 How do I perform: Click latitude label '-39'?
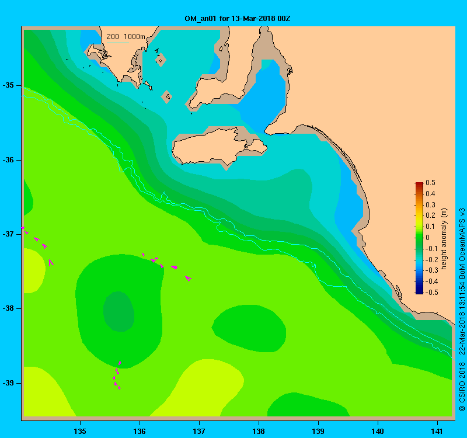tap(8, 383)
